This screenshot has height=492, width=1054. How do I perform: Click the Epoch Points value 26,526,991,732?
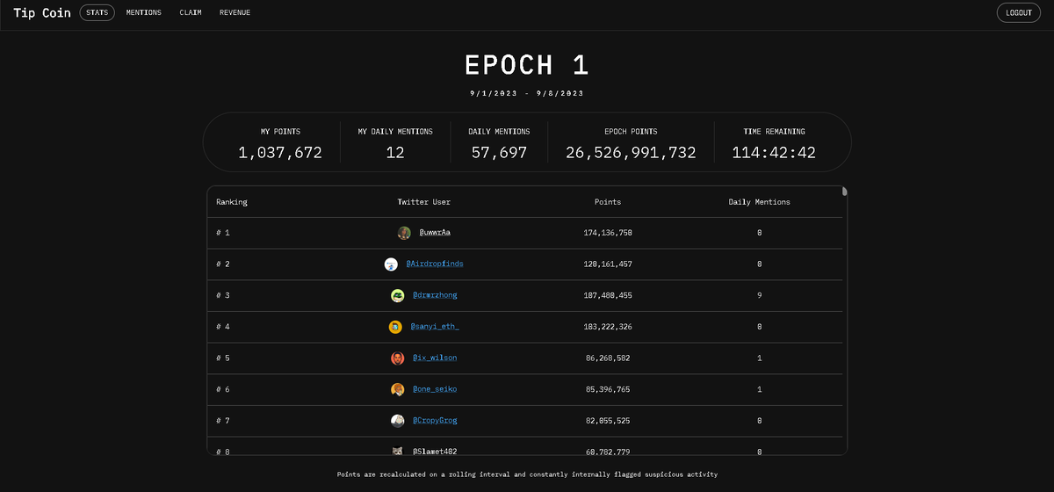pos(632,153)
